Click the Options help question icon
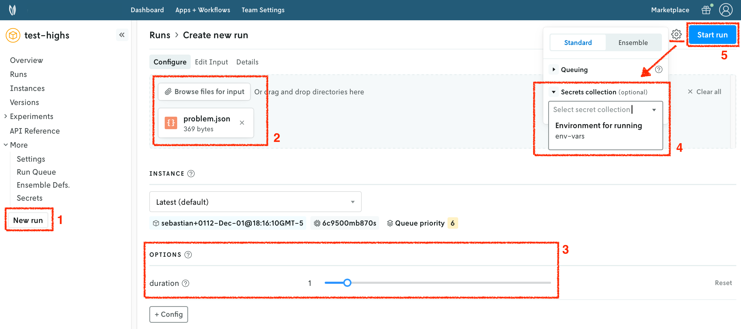This screenshot has width=741, height=329. (188, 255)
